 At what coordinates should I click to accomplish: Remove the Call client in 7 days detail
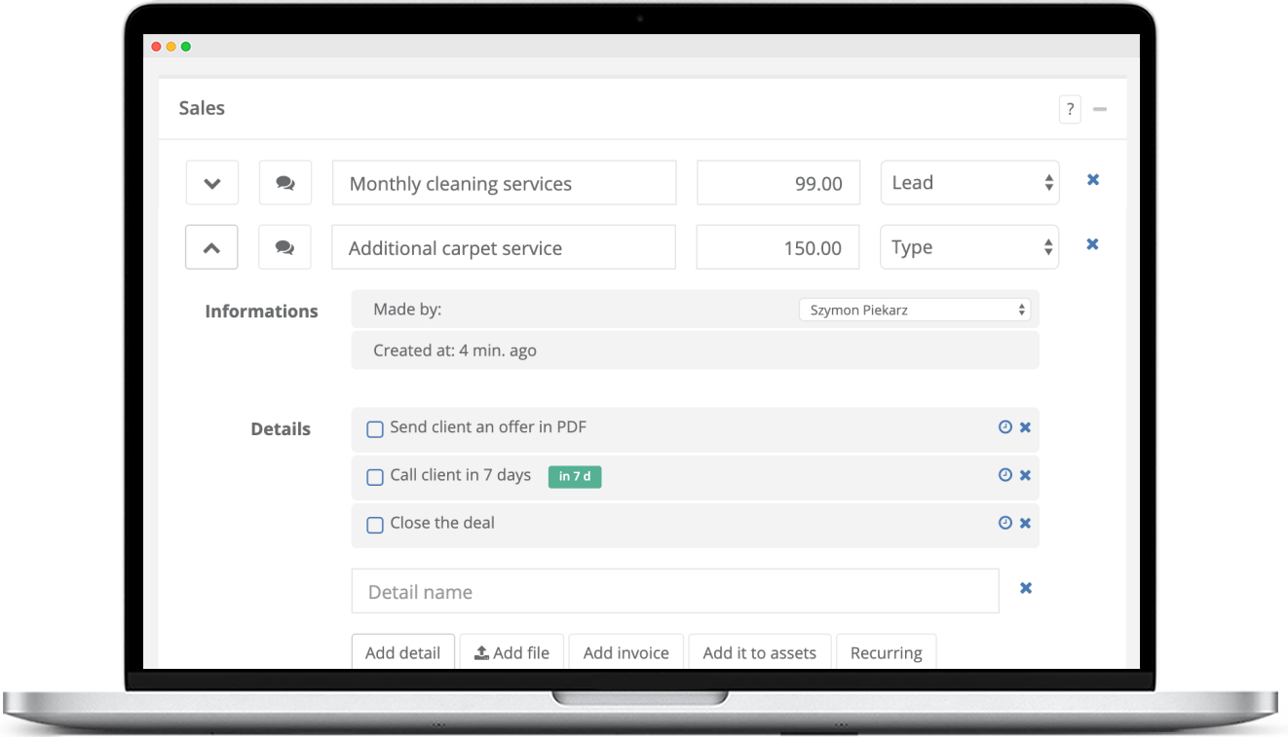pos(1025,475)
